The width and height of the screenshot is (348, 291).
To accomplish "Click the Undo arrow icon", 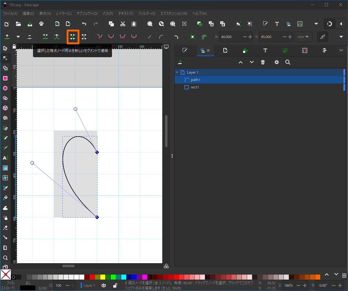I will 84,24.
